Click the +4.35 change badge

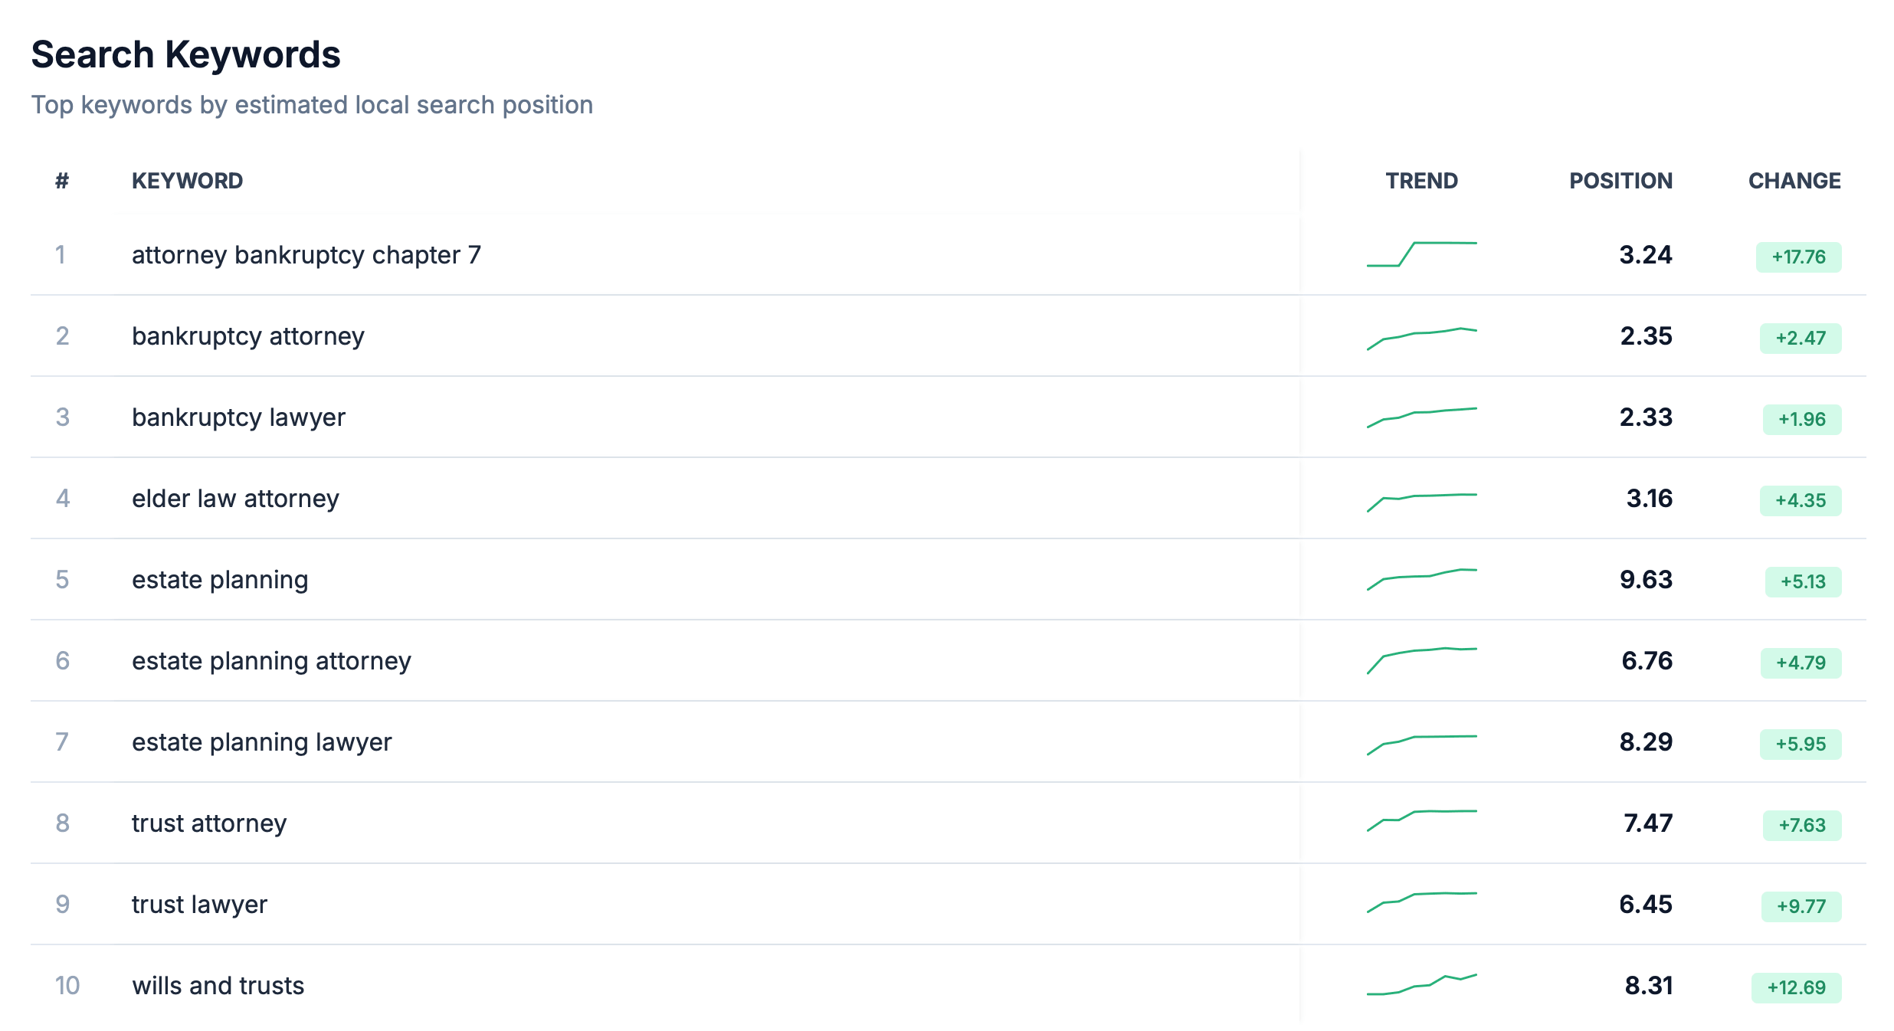(x=1801, y=500)
